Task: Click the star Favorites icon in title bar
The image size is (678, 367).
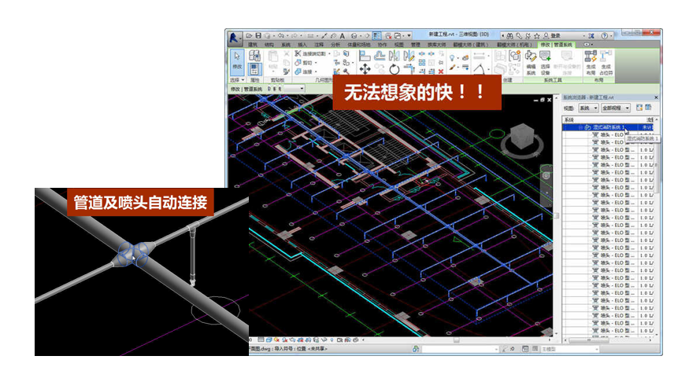Action: pyautogui.click(x=536, y=36)
